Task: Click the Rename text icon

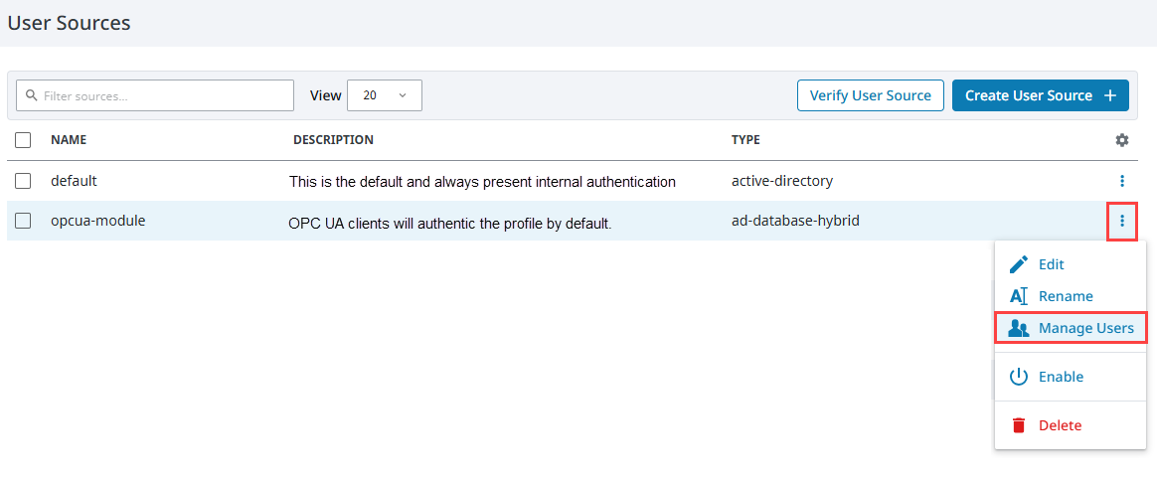Action: pyautogui.click(x=1018, y=296)
